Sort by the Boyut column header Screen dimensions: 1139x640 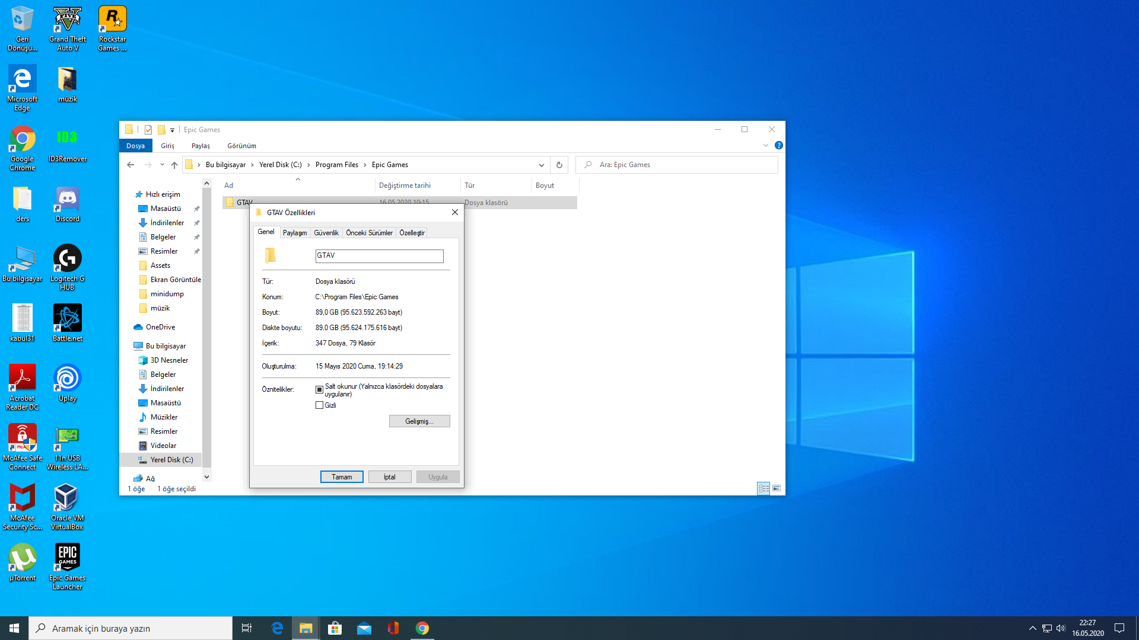pyautogui.click(x=555, y=185)
